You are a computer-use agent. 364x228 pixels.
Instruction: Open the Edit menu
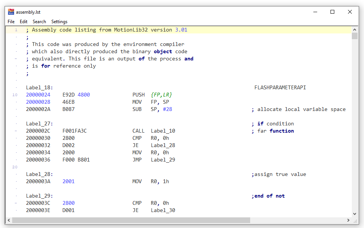click(24, 22)
